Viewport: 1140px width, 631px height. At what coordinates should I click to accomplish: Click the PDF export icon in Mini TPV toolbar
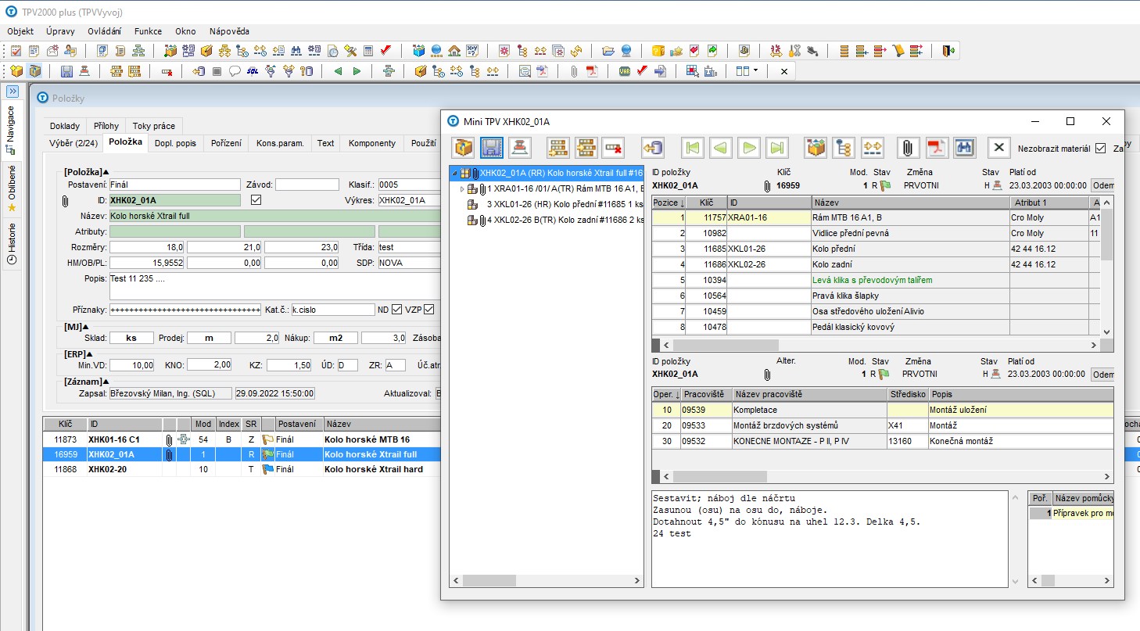[937, 148]
